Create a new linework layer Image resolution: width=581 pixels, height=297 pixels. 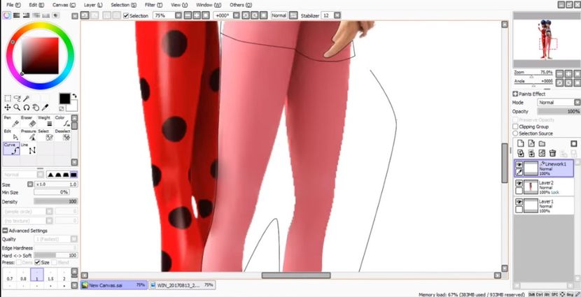tap(531, 143)
